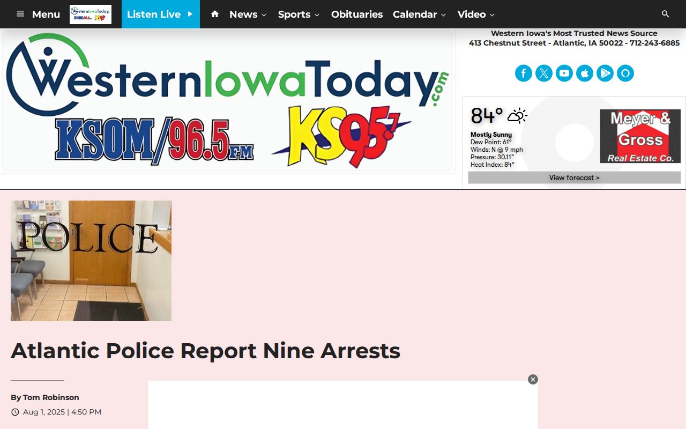Screen dimensions: 686x429
Task: Open the Google Play store icon
Action: [x=605, y=73]
